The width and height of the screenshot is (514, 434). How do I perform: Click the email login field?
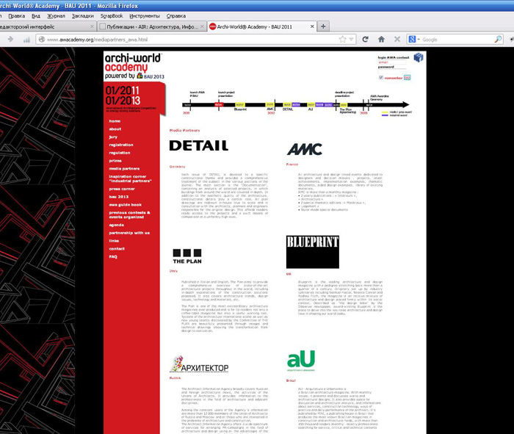391,62
